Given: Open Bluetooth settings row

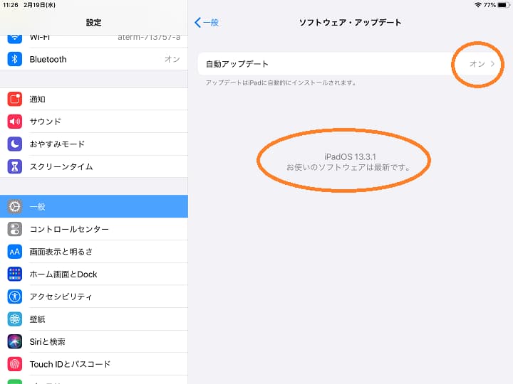Looking at the screenshot, I should click(94, 59).
